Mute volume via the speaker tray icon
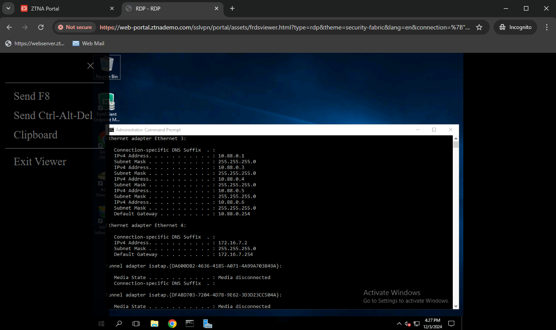Image resolution: width=556 pixels, height=330 pixels. point(406,323)
